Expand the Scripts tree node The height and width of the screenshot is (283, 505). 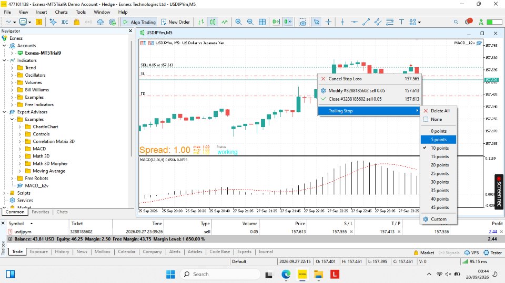pos(4,193)
